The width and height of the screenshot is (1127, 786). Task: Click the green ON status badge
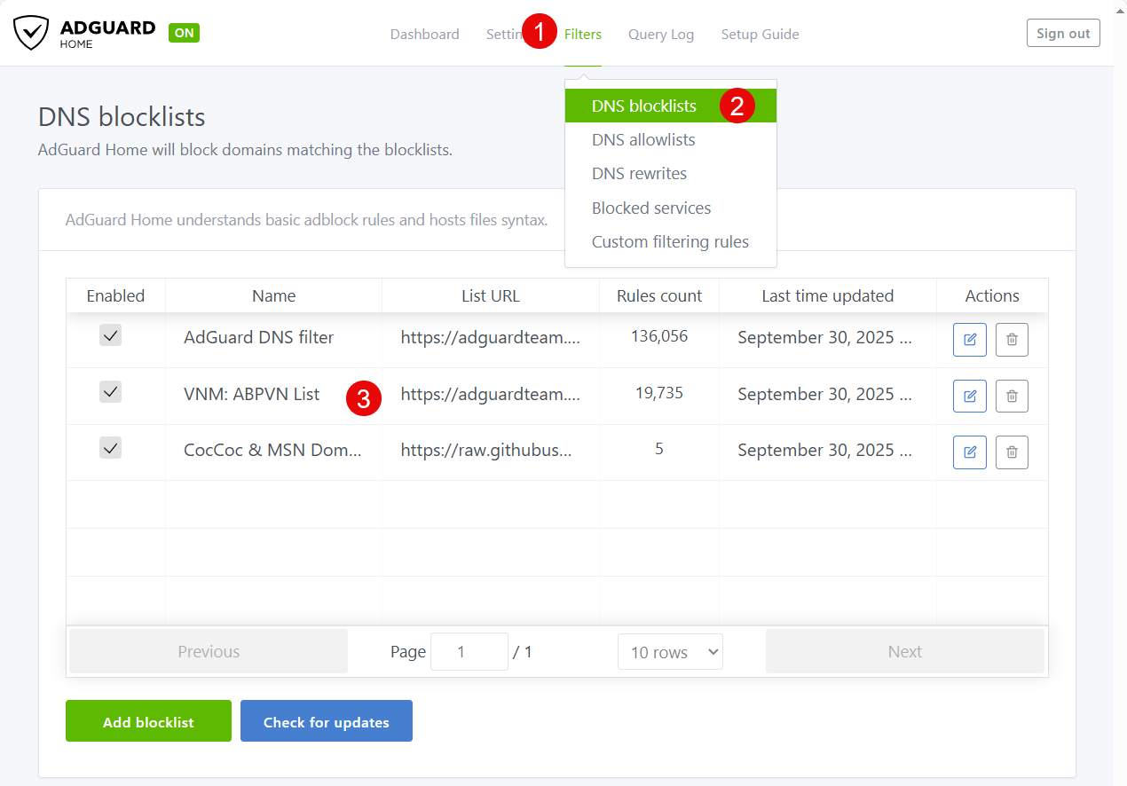184,33
